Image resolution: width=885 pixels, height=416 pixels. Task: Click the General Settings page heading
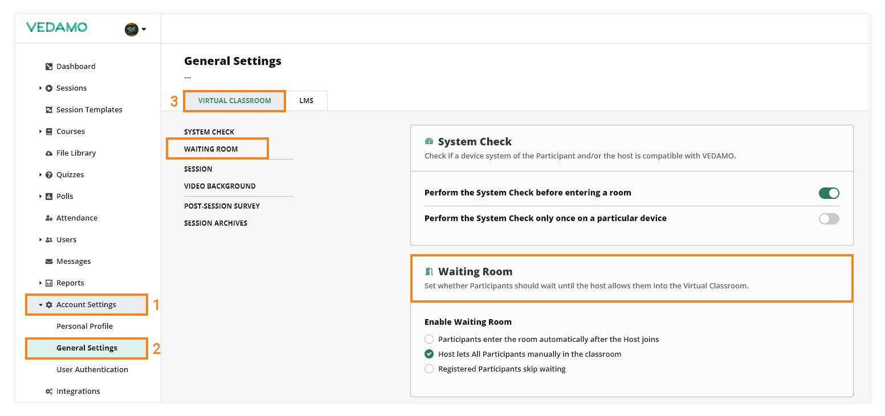coord(233,61)
